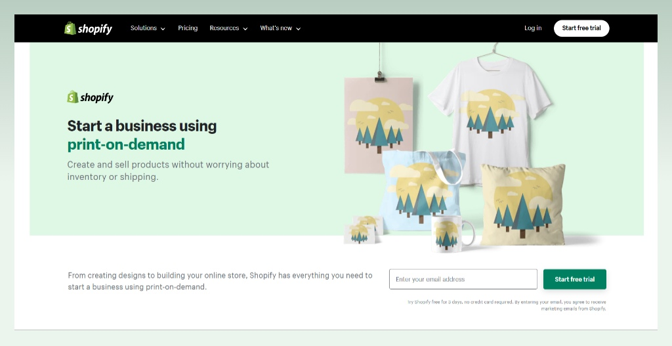Click the yellow pillow product image
672x346 pixels.
522,205
